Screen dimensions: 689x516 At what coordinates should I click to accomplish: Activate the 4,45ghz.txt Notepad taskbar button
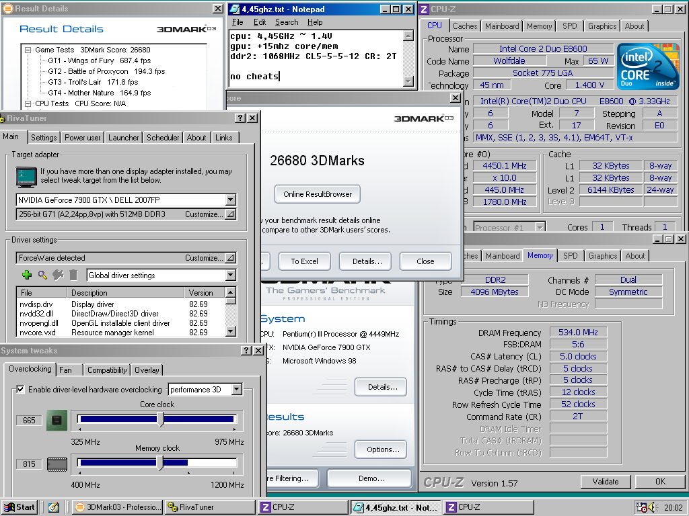point(396,507)
